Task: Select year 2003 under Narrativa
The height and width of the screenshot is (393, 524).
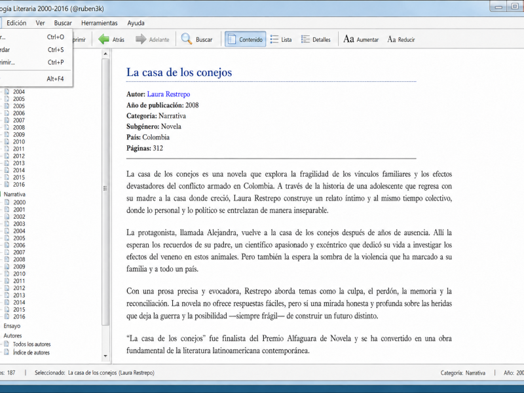Action: pyautogui.click(x=19, y=224)
